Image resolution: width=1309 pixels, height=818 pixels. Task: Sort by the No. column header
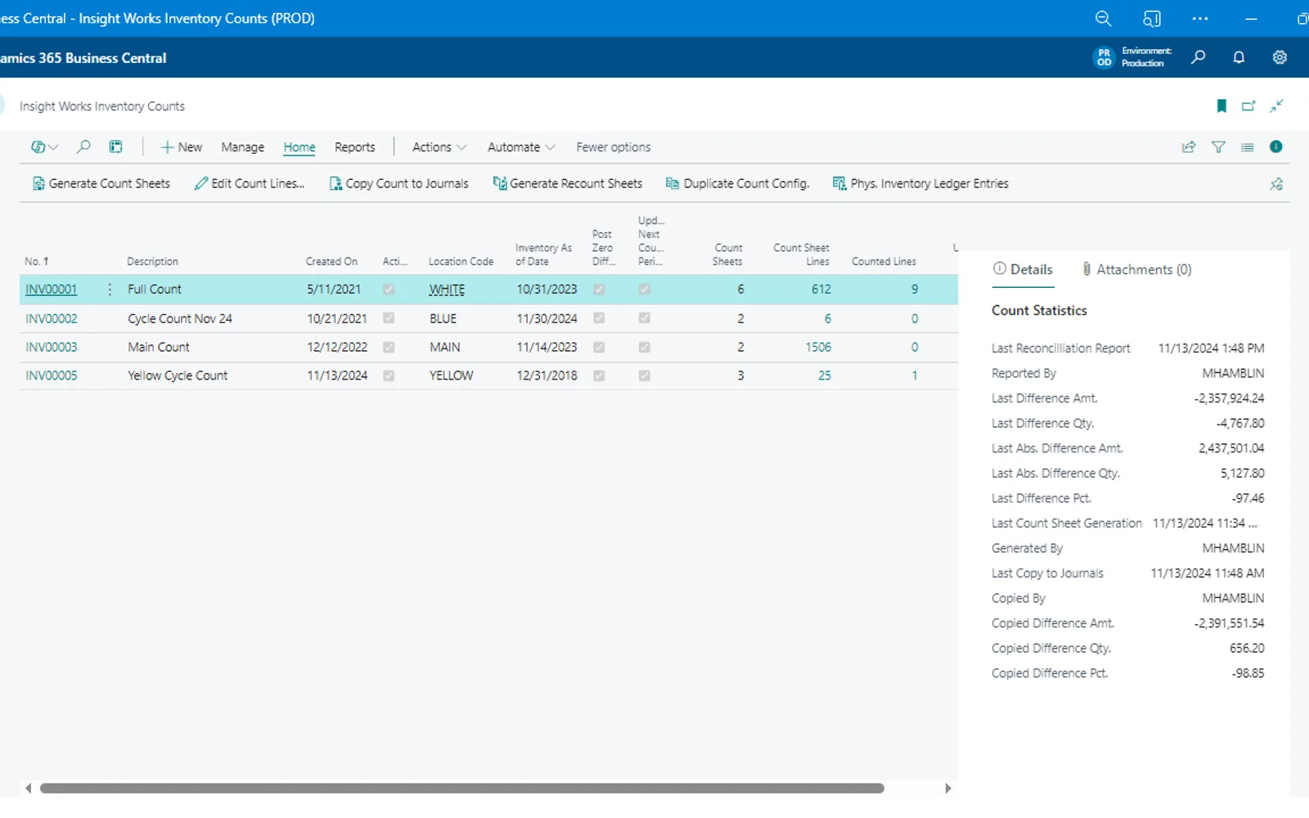point(37,261)
